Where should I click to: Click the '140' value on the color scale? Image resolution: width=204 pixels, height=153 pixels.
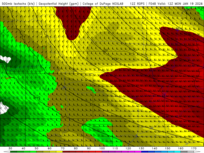tap(155, 148)
